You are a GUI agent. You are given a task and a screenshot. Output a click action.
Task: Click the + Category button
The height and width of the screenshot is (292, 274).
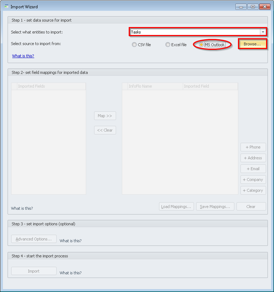pos(253,190)
